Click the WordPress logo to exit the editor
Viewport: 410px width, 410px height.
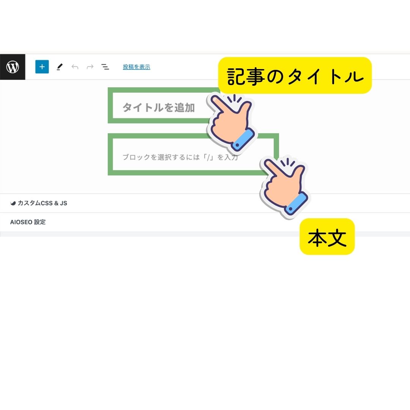[x=13, y=67]
